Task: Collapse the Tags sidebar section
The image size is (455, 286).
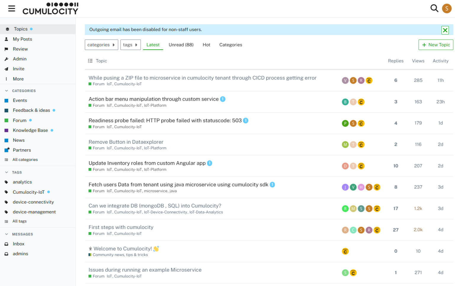Action: tap(6, 172)
